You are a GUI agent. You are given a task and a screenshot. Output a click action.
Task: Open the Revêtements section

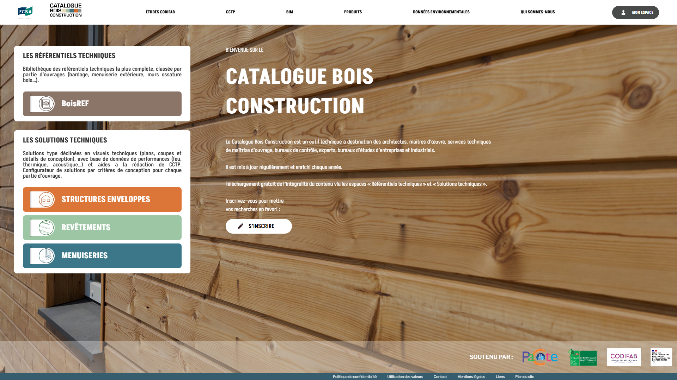pyautogui.click(x=102, y=228)
